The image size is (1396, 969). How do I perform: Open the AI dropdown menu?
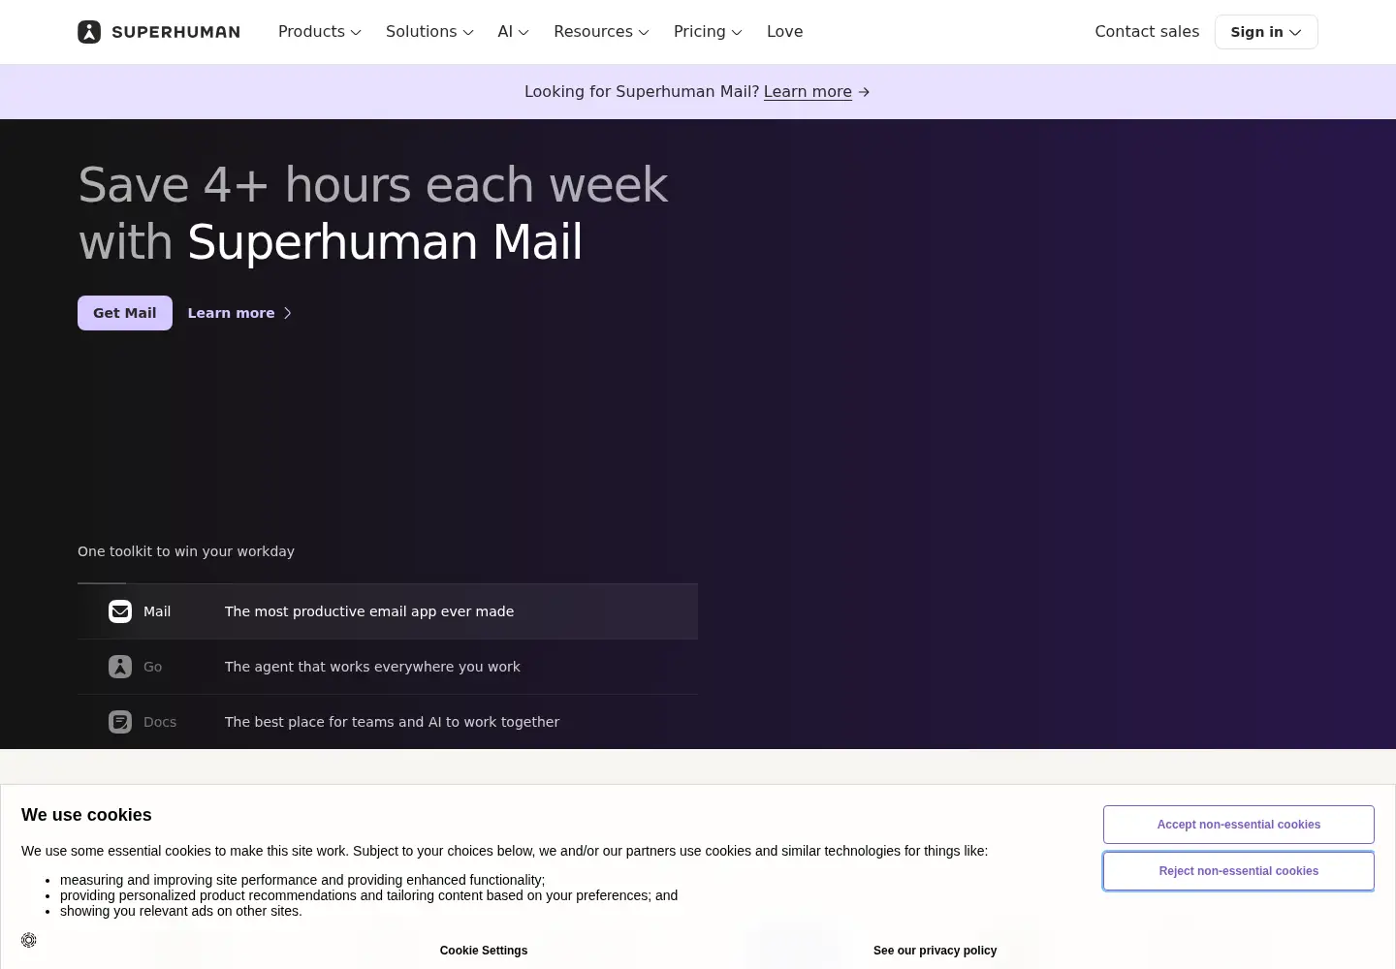click(x=514, y=32)
